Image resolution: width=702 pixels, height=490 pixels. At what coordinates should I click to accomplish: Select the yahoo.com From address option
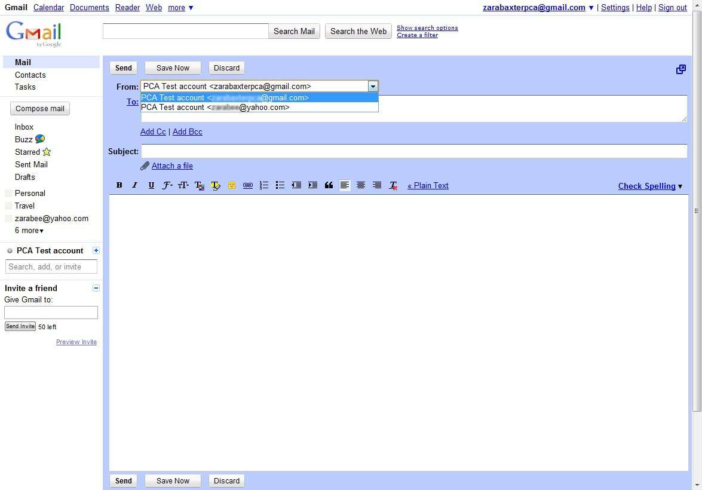(x=259, y=107)
